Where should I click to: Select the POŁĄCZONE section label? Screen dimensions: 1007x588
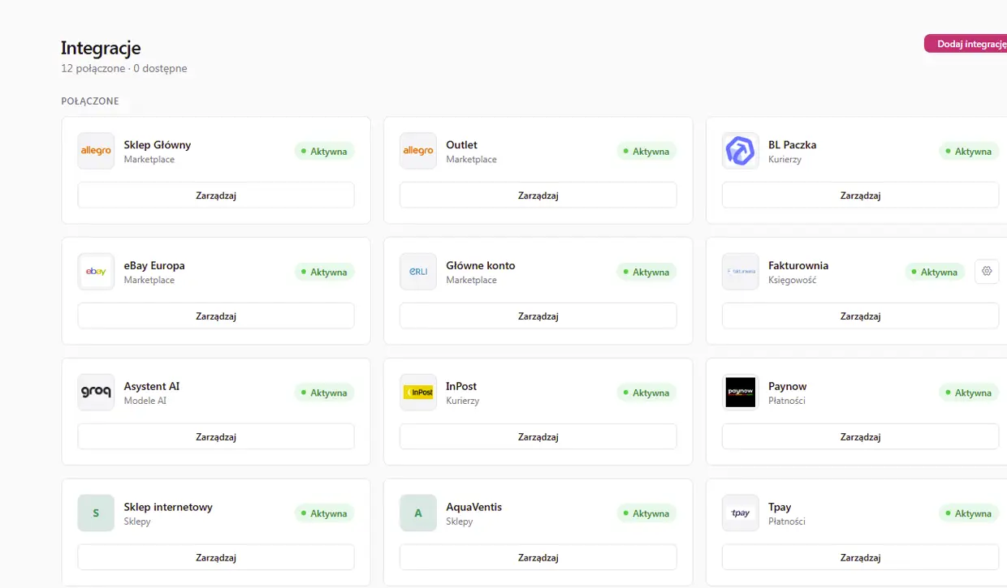[90, 101]
